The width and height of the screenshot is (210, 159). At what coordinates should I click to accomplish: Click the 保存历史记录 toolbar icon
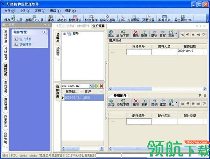(13, 18)
